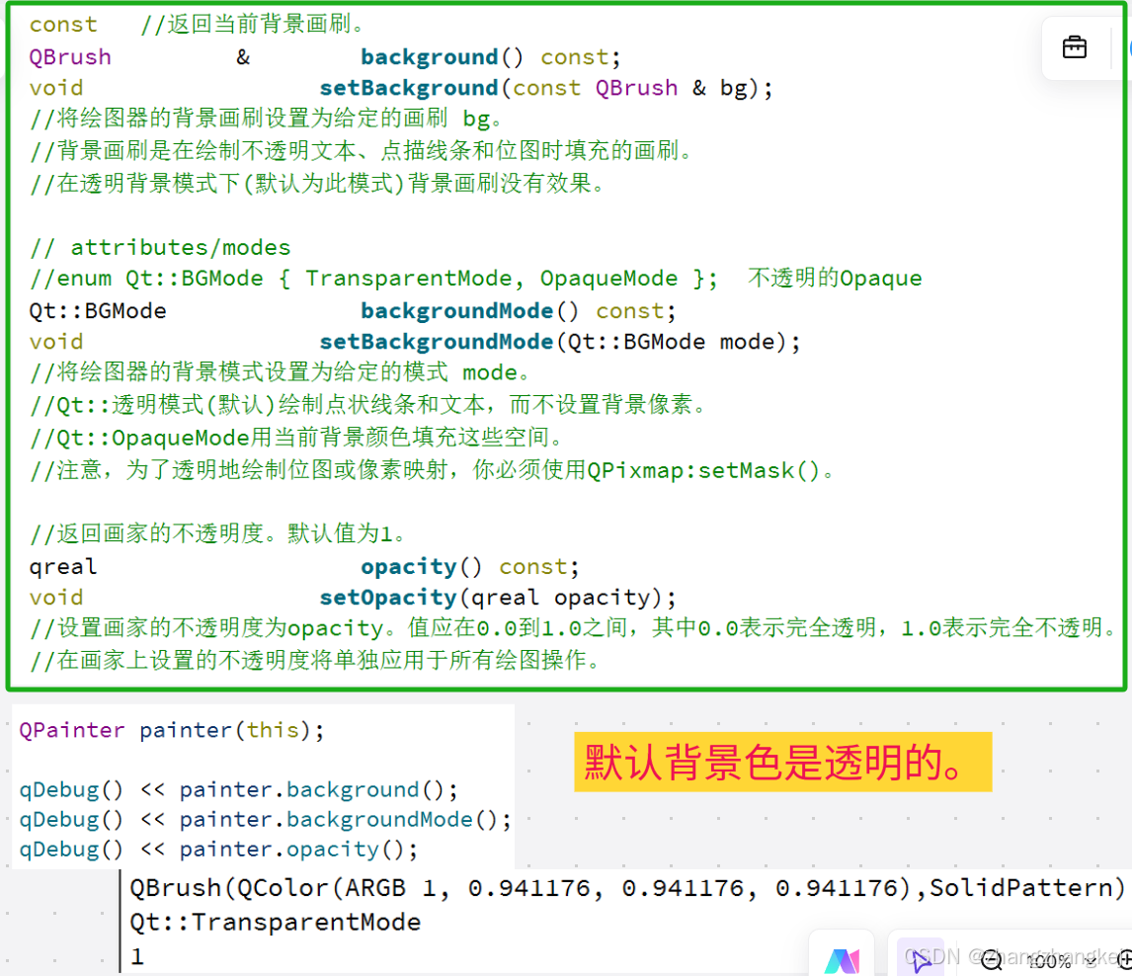Click the '//在画家上设置的不透明度将单独应用于所有绘图操作。' comment

[x=316, y=660]
